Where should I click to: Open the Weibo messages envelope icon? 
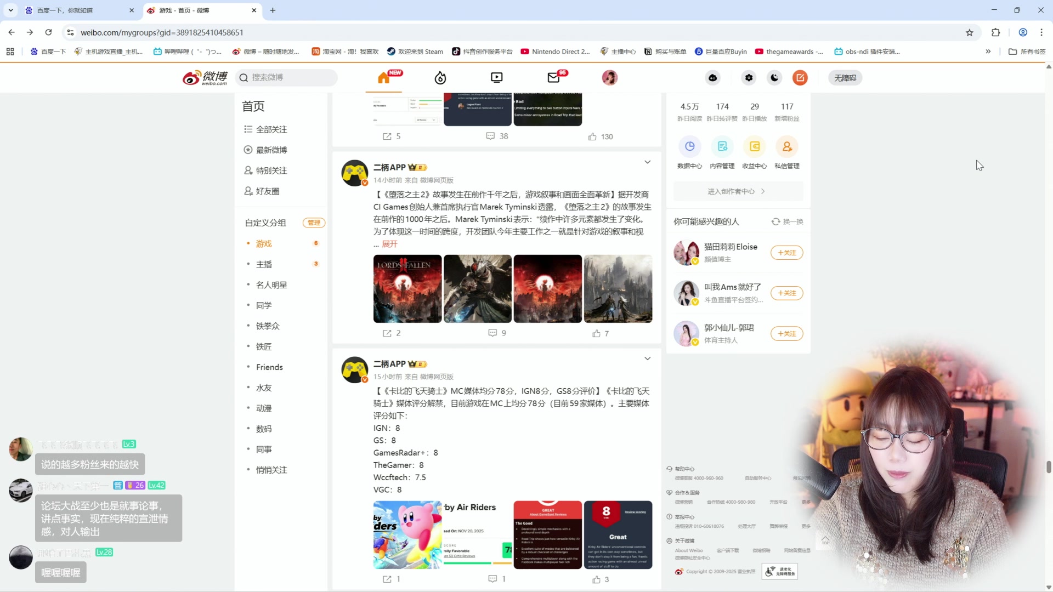pyautogui.click(x=553, y=78)
